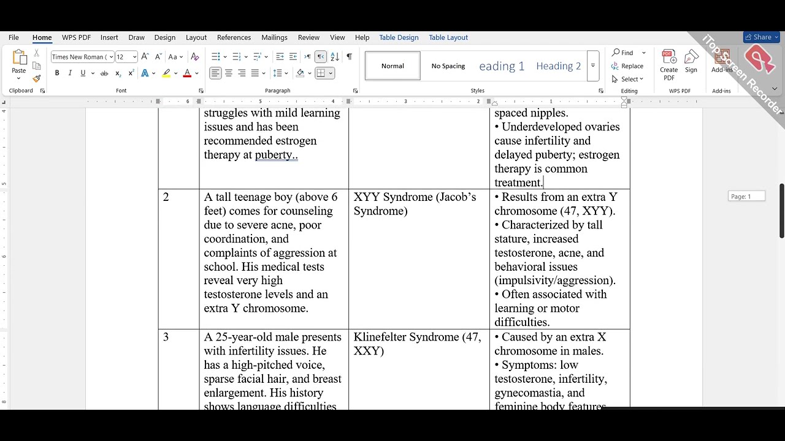Image resolution: width=785 pixels, height=441 pixels.
Task: Center align the paragraph
Action: point(229,73)
